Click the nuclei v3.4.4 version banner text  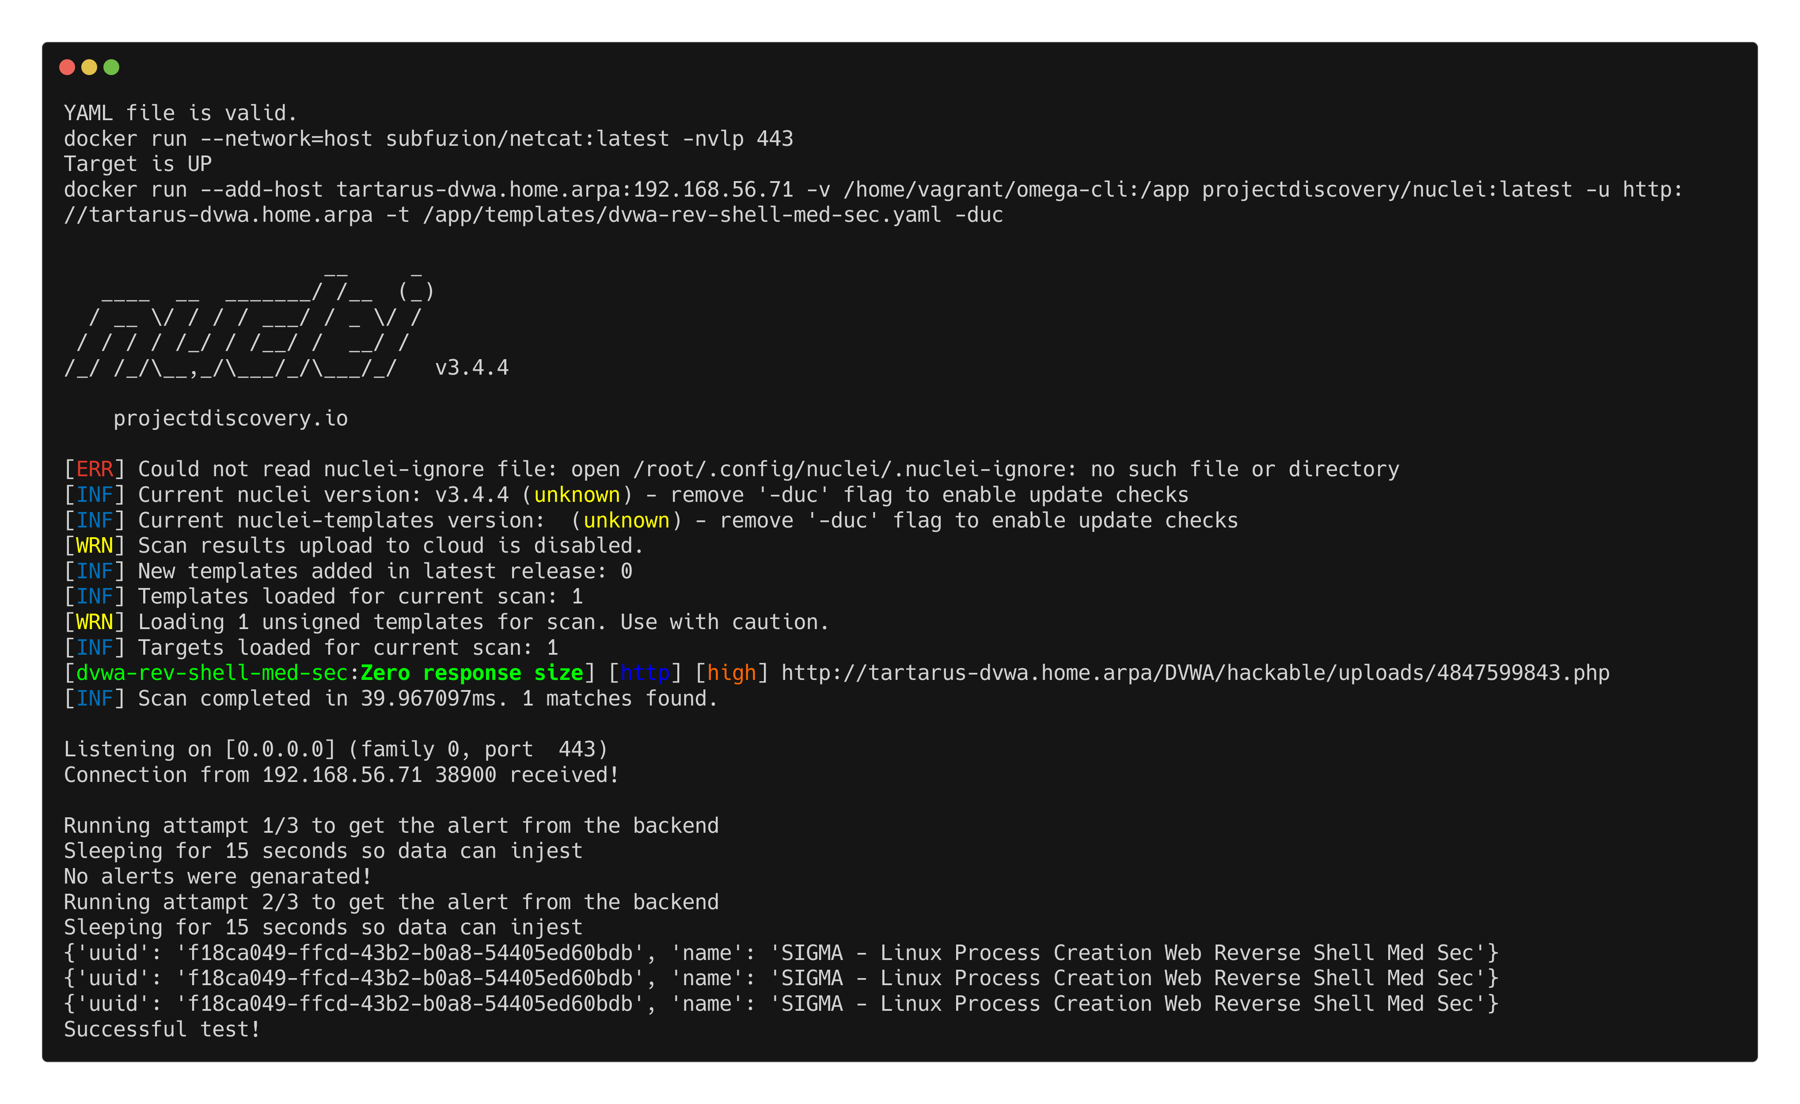471,367
